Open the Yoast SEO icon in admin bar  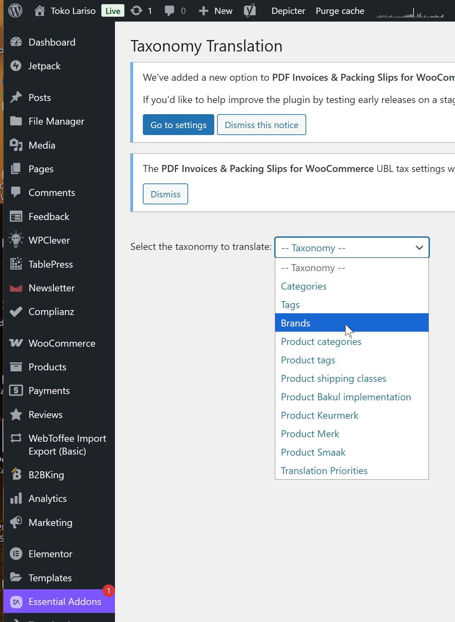pos(250,11)
